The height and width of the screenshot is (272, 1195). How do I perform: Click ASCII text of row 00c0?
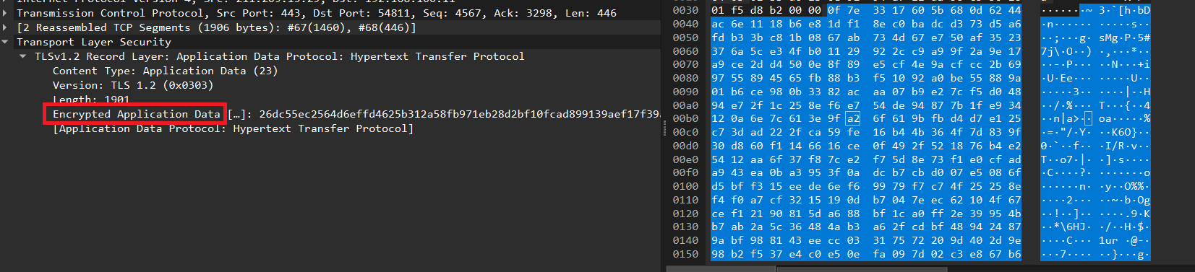click(1095, 132)
